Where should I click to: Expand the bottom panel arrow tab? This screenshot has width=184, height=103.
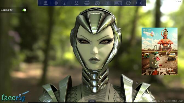92,101
